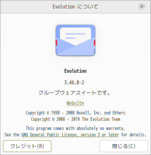Select the version number 3.46.0-2
The width and height of the screenshot is (151, 155).
[x=74, y=83]
